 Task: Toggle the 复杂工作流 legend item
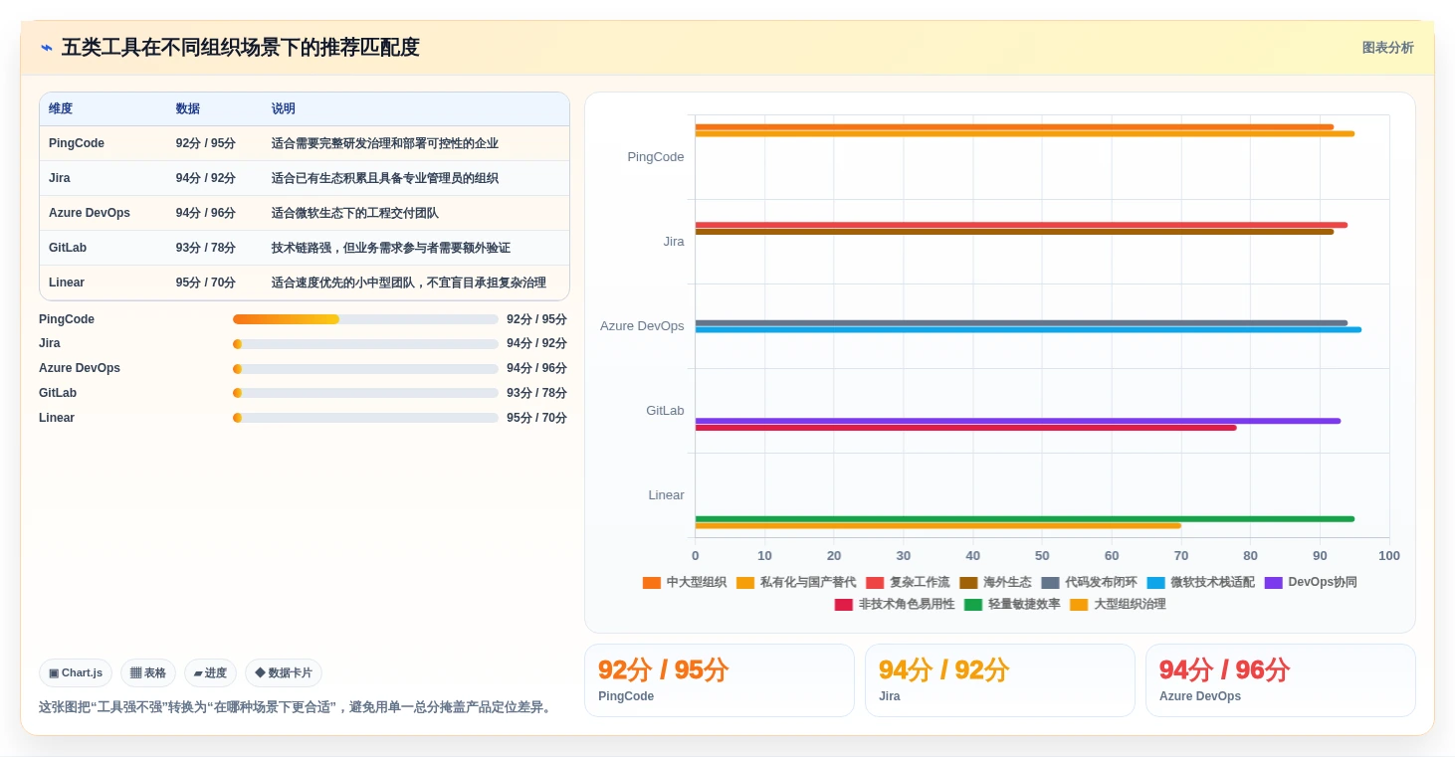click(908, 582)
